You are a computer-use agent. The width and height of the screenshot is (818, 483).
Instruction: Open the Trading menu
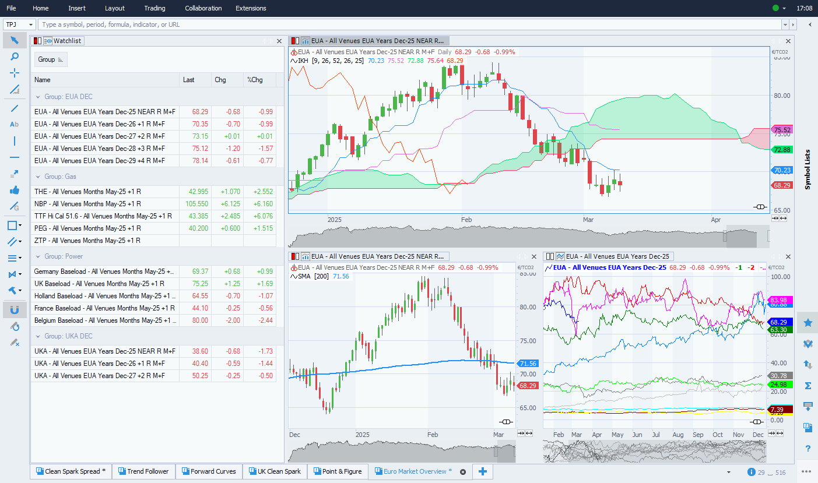click(x=155, y=8)
